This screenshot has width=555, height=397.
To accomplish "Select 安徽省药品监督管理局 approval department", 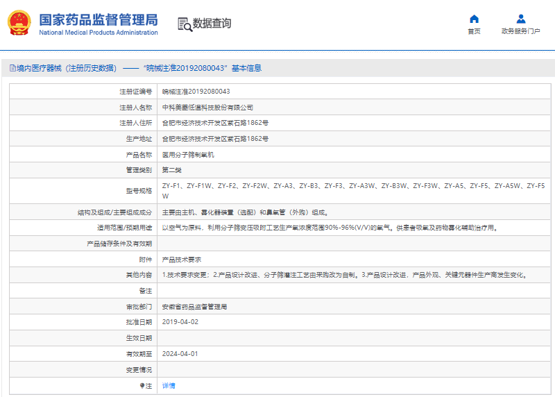I will (x=194, y=307).
